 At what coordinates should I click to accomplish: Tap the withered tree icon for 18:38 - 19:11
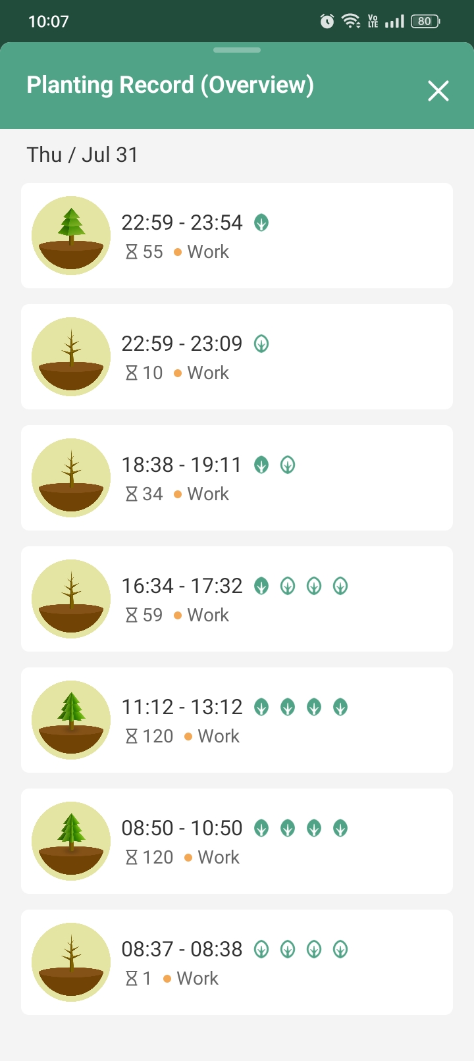[x=71, y=478]
